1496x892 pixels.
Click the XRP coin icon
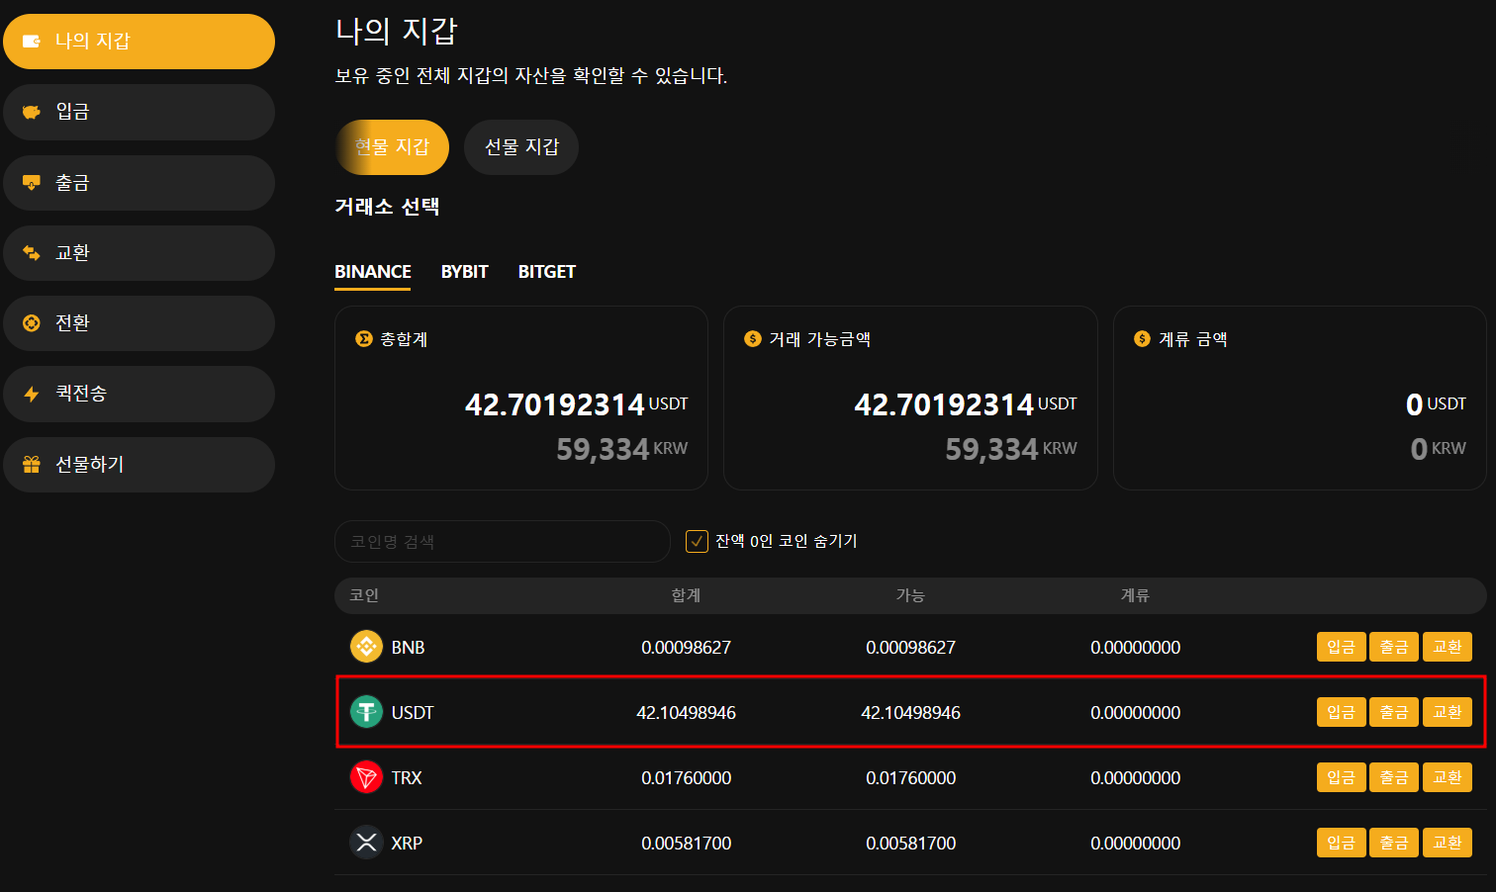(366, 843)
